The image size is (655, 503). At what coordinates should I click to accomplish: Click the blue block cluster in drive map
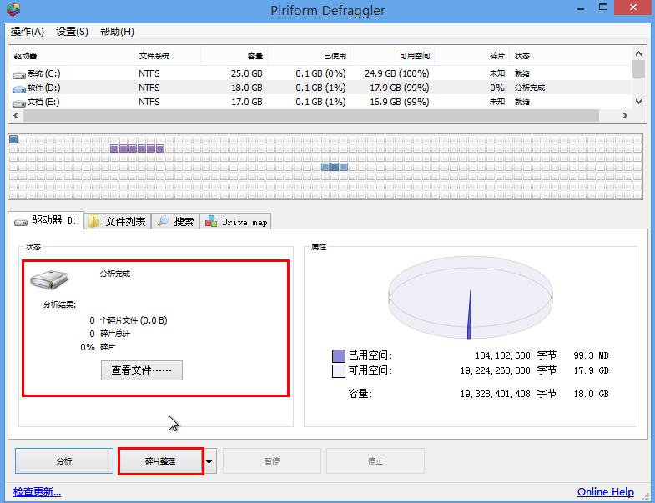tap(335, 167)
